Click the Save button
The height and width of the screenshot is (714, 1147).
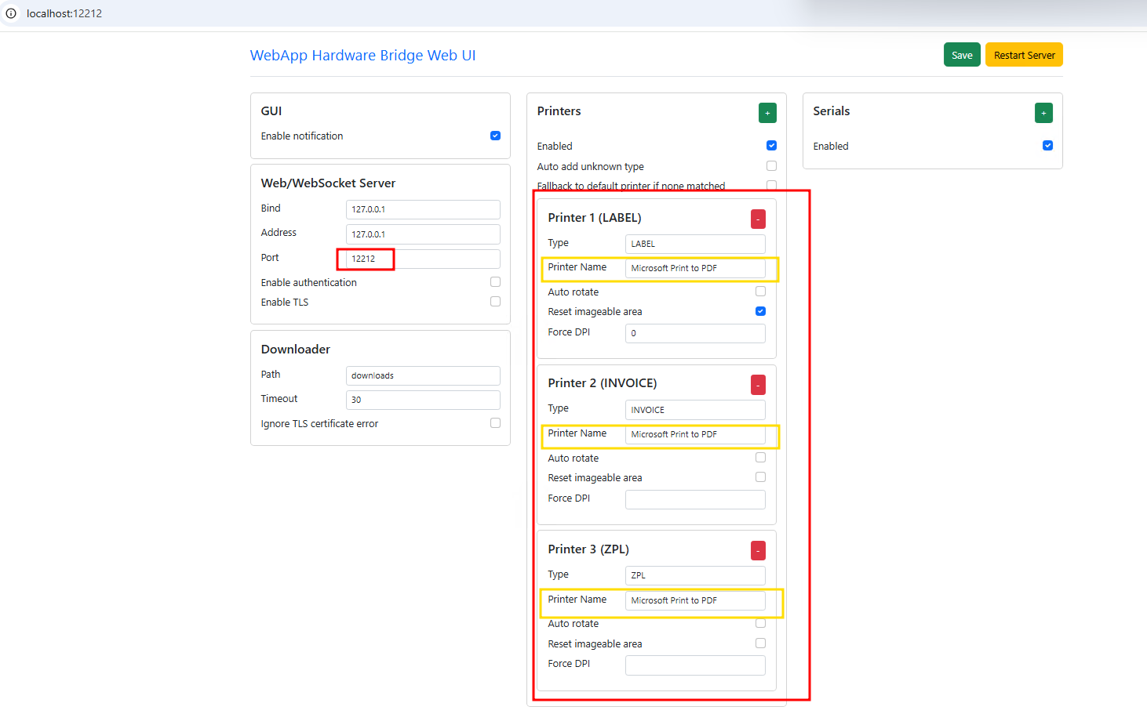click(962, 54)
